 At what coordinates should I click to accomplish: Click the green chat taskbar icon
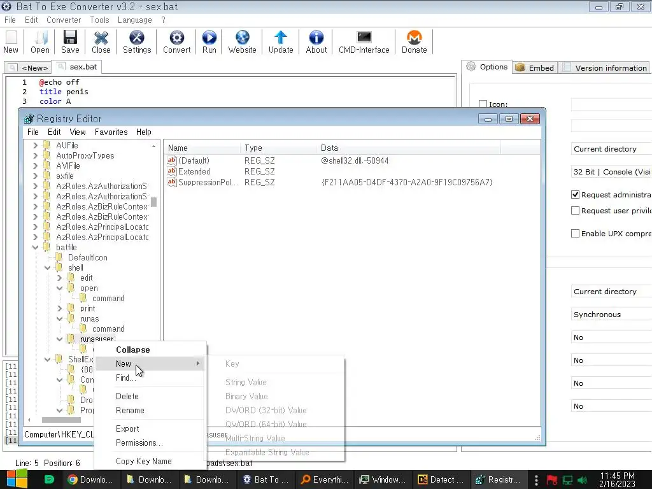[49, 479]
